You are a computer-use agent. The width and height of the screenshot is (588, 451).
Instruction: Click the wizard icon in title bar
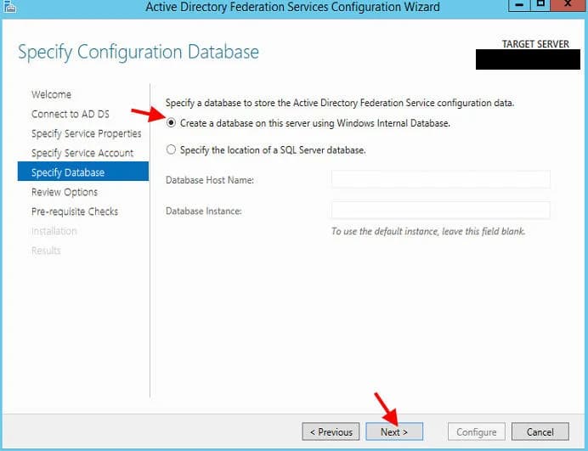[x=9, y=7]
